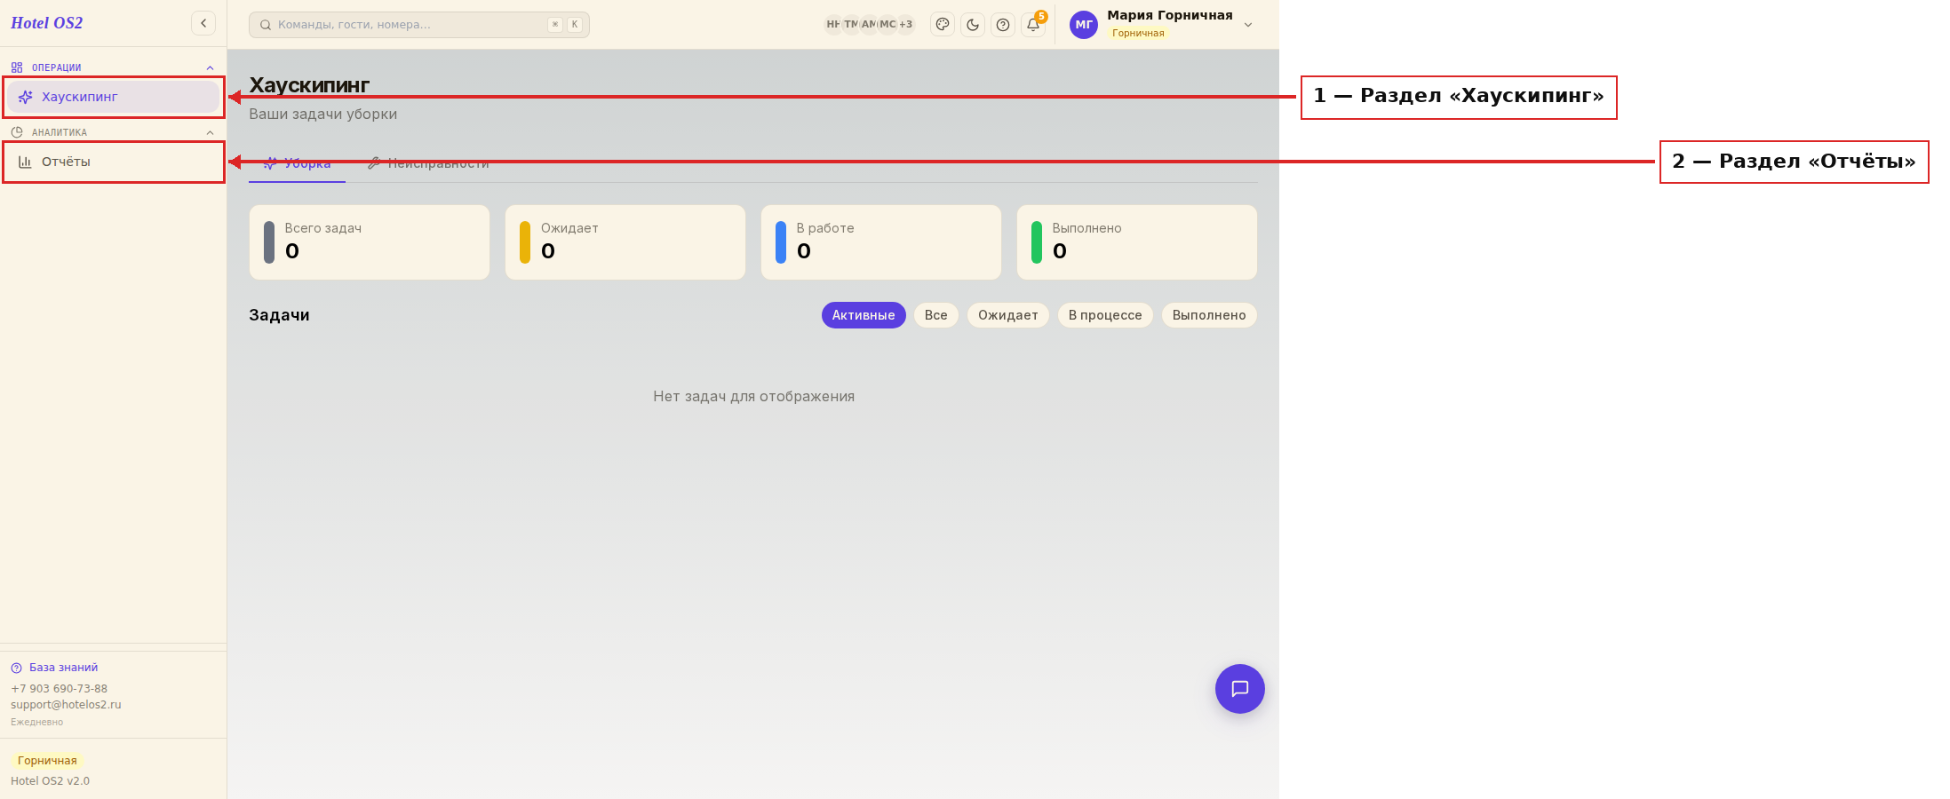Toggle dark mode with the moon icon
Viewport: 1950px width, 799px height.
point(973,25)
